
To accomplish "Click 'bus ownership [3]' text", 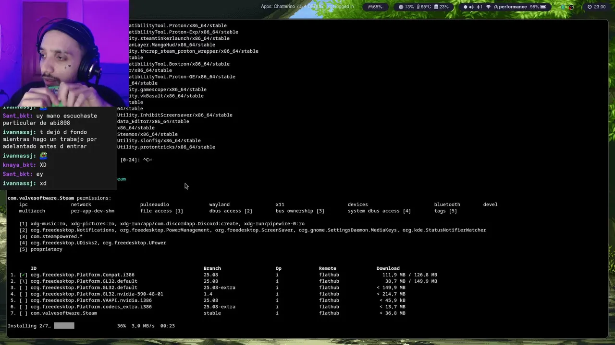I will point(300,211).
